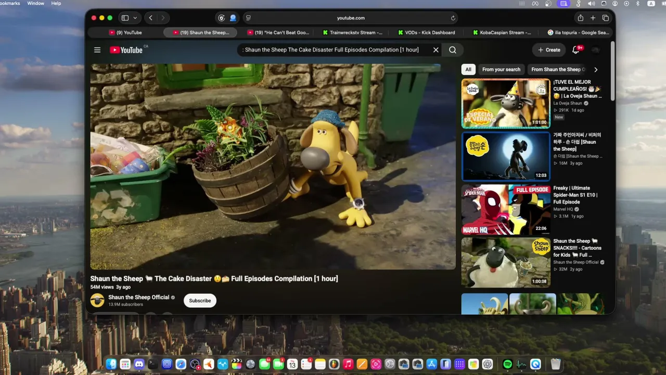Screen dimensions: 666x375
Task: Open Shaun the Sheep Official channel avatar
Action: [97, 301]
